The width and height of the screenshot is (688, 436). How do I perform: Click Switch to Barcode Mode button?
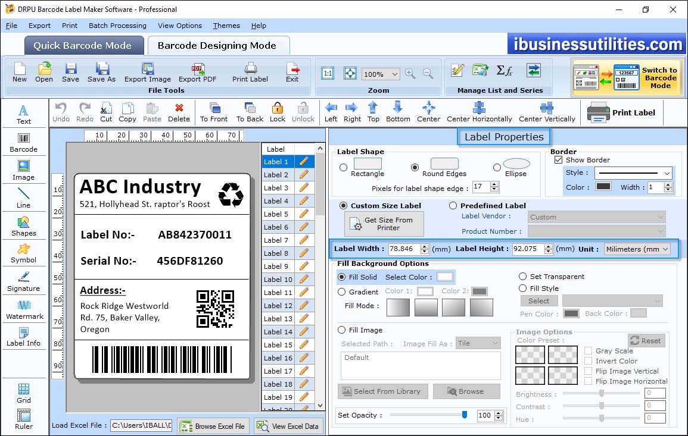[627, 77]
